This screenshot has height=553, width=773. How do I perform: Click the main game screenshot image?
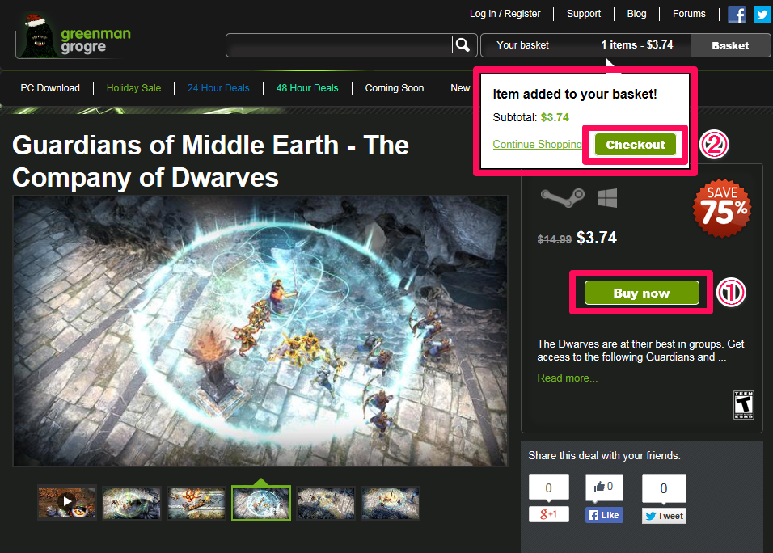point(260,331)
